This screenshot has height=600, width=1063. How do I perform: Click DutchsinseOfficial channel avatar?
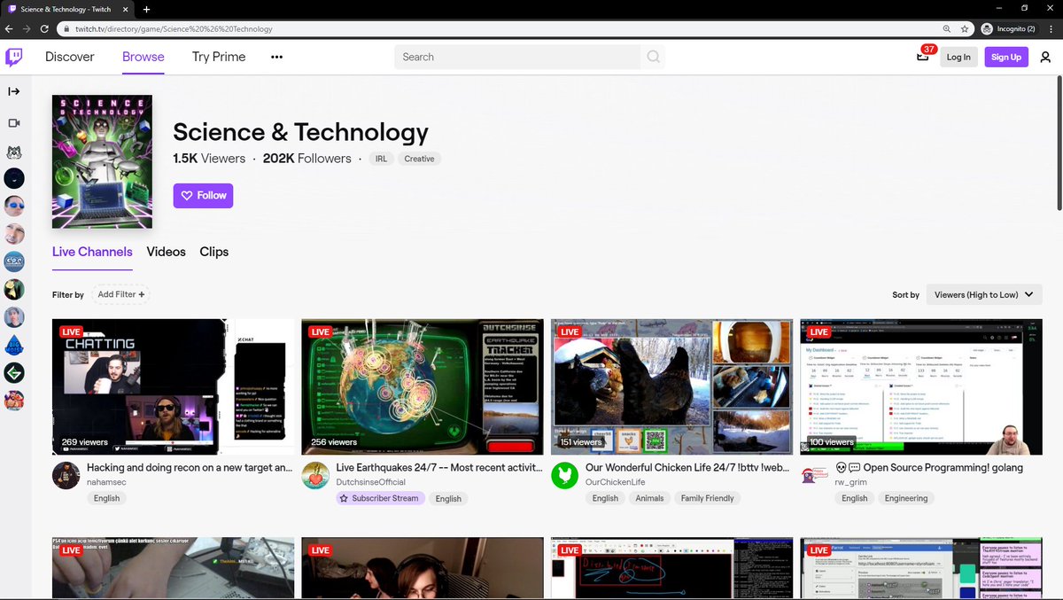pyautogui.click(x=315, y=475)
